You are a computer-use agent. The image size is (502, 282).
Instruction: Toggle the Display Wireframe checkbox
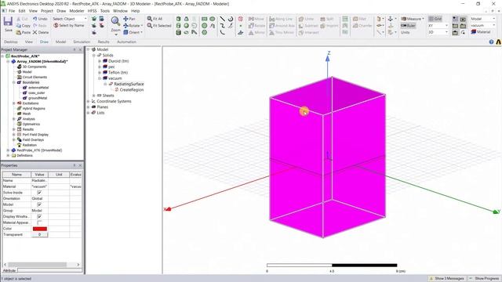39,216
